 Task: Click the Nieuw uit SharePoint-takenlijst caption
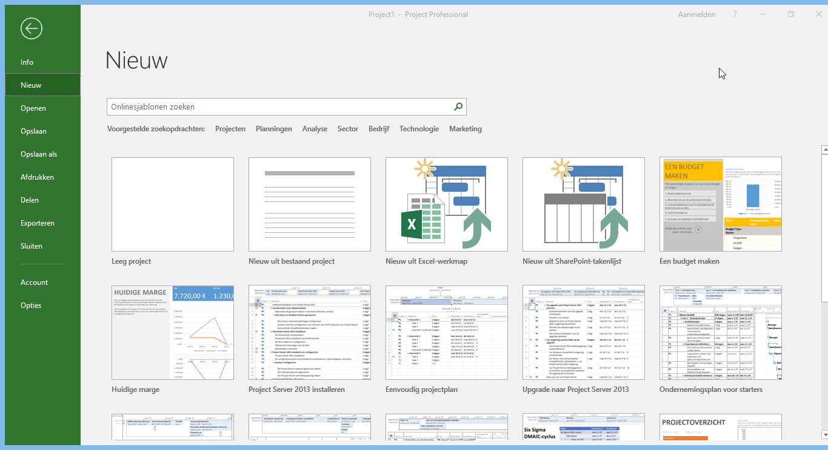tap(572, 261)
